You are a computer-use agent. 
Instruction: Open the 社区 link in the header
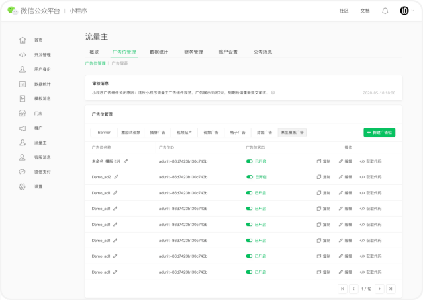click(x=344, y=11)
